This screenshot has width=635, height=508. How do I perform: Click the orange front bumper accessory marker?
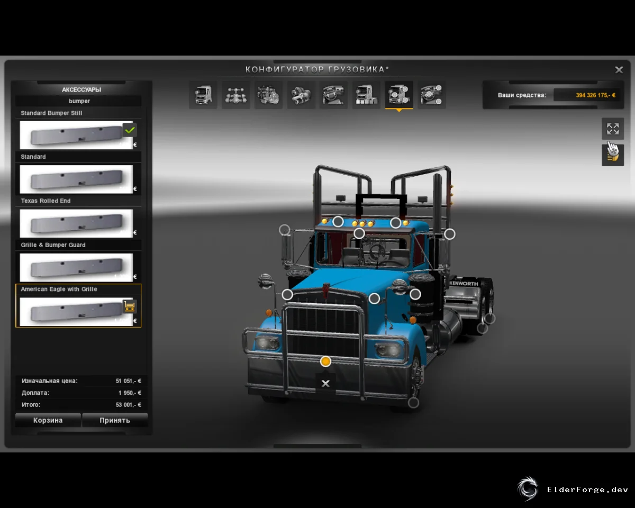click(326, 361)
